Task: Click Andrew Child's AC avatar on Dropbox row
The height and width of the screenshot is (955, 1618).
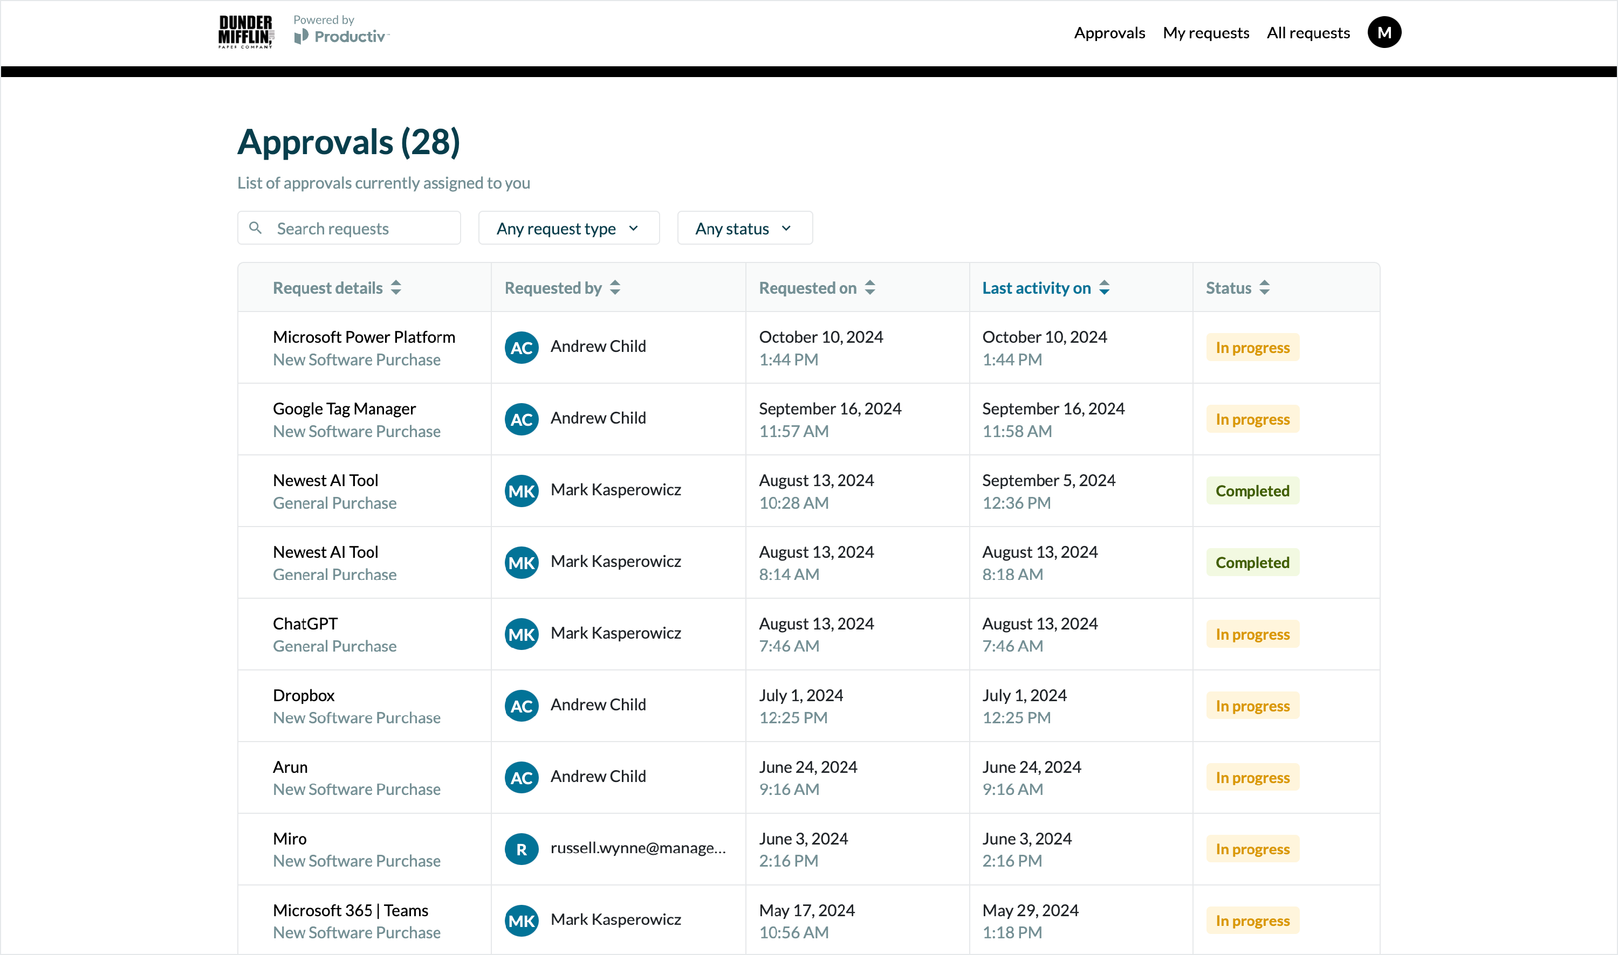Action: [x=521, y=706]
